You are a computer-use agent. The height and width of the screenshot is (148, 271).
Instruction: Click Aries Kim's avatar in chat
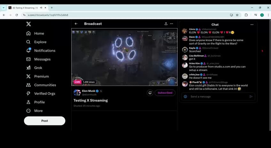[x=185, y=65]
